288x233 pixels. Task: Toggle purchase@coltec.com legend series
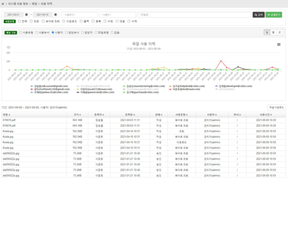pyautogui.click(x=140, y=92)
